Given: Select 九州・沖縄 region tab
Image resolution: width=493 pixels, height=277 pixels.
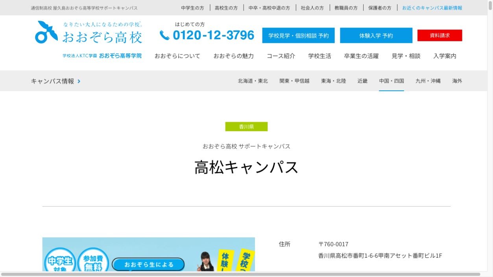Looking at the screenshot, I should click(x=428, y=81).
